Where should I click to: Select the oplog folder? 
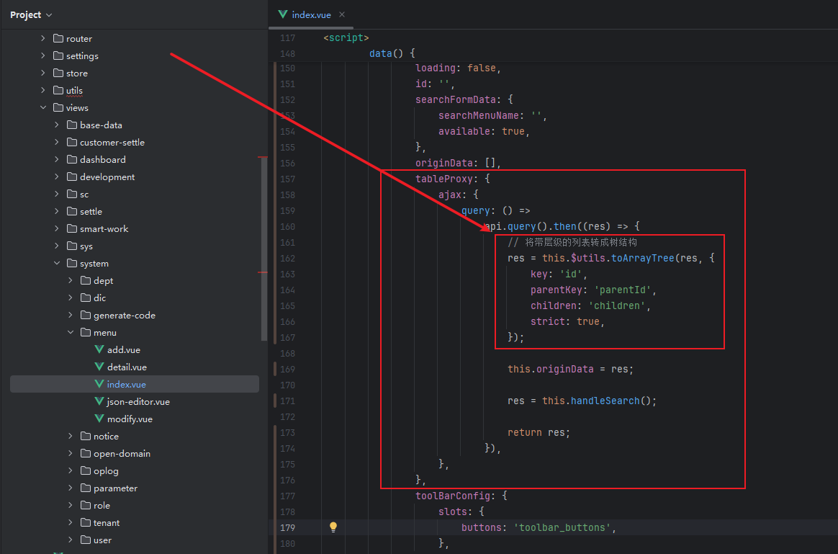[106, 470]
